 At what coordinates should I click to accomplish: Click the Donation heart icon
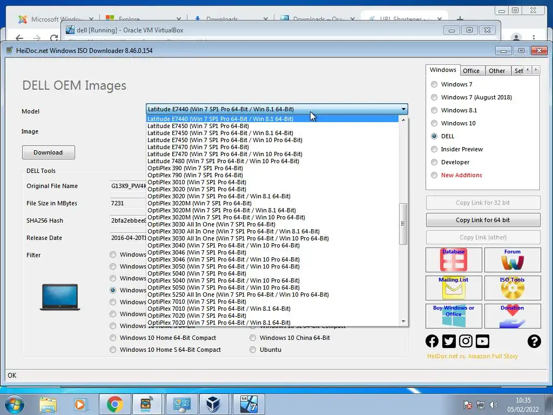pyautogui.click(x=512, y=316)
